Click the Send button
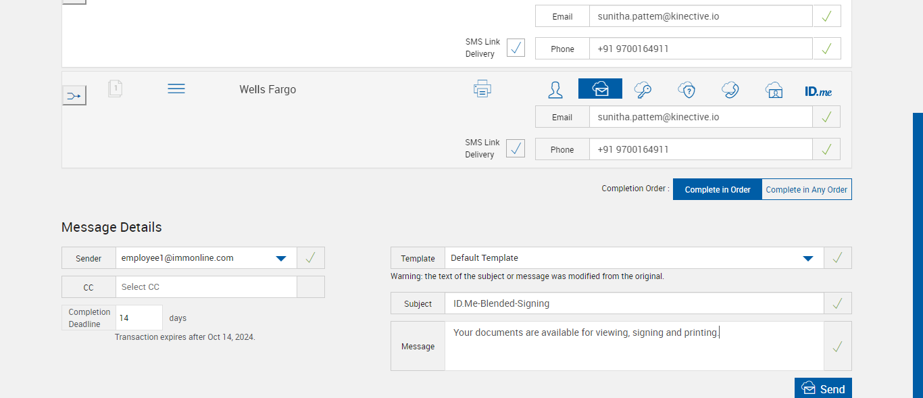This screenshot has height=398, width=923. pyautogui.click(x=823, y=389)
